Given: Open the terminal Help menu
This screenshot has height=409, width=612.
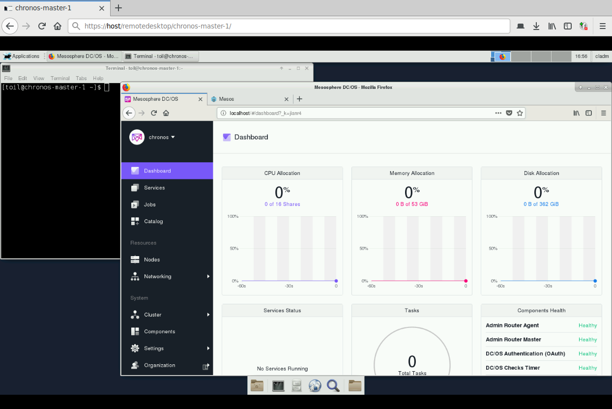Looking at the screenshot, I should click(x=98, y=78).
